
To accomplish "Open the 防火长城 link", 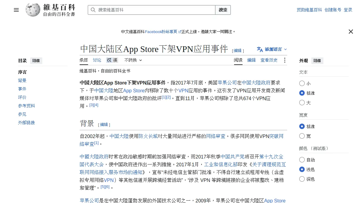I will pos(148,136).
